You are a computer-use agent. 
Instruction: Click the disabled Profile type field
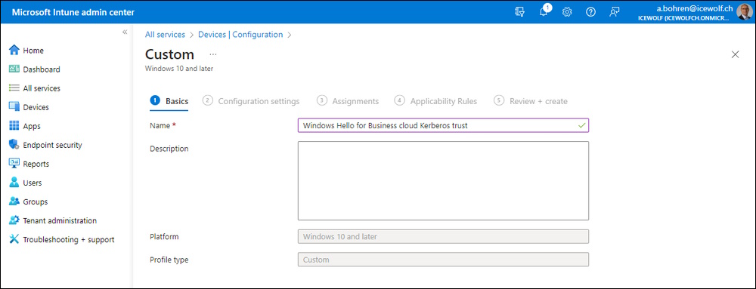coord(443,260)
